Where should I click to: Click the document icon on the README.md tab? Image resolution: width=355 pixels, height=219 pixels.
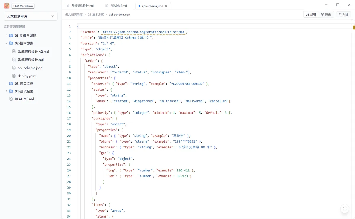pyautogui.click(x=107, y=6)
